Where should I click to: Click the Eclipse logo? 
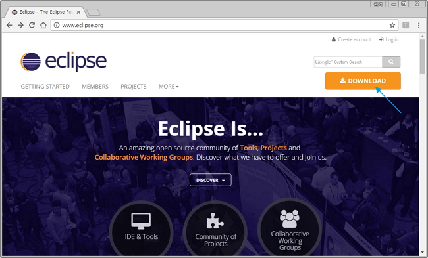tap(63, 62)
